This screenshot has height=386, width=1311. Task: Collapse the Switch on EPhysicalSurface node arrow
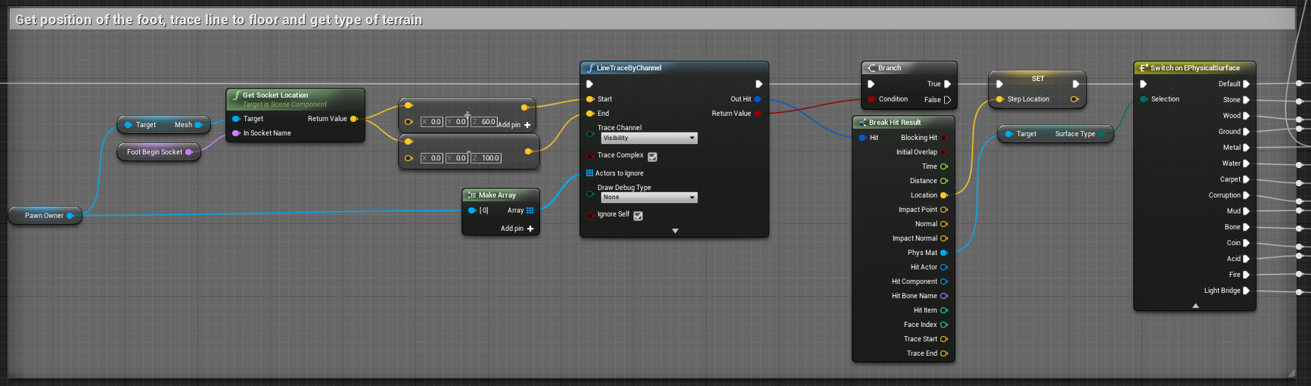tap(1195, 306)
